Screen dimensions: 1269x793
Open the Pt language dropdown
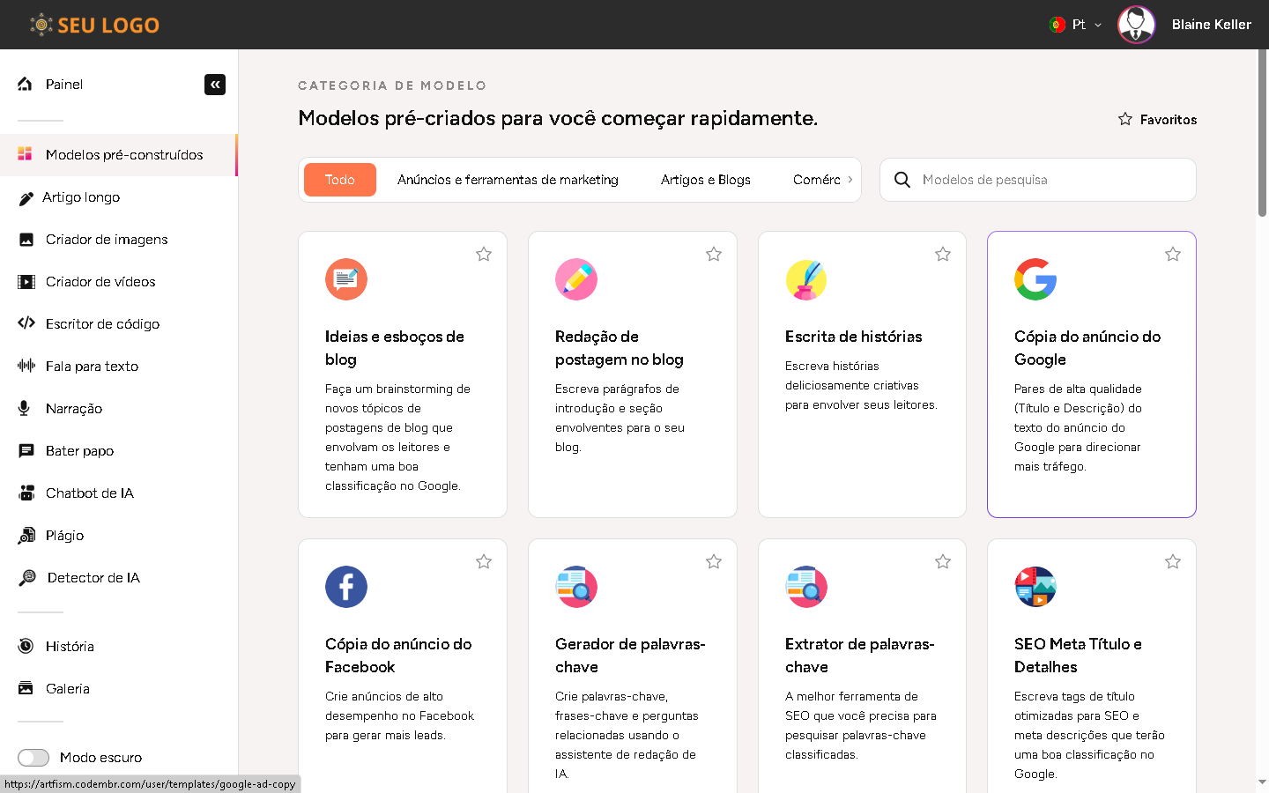pos(1076,25)
